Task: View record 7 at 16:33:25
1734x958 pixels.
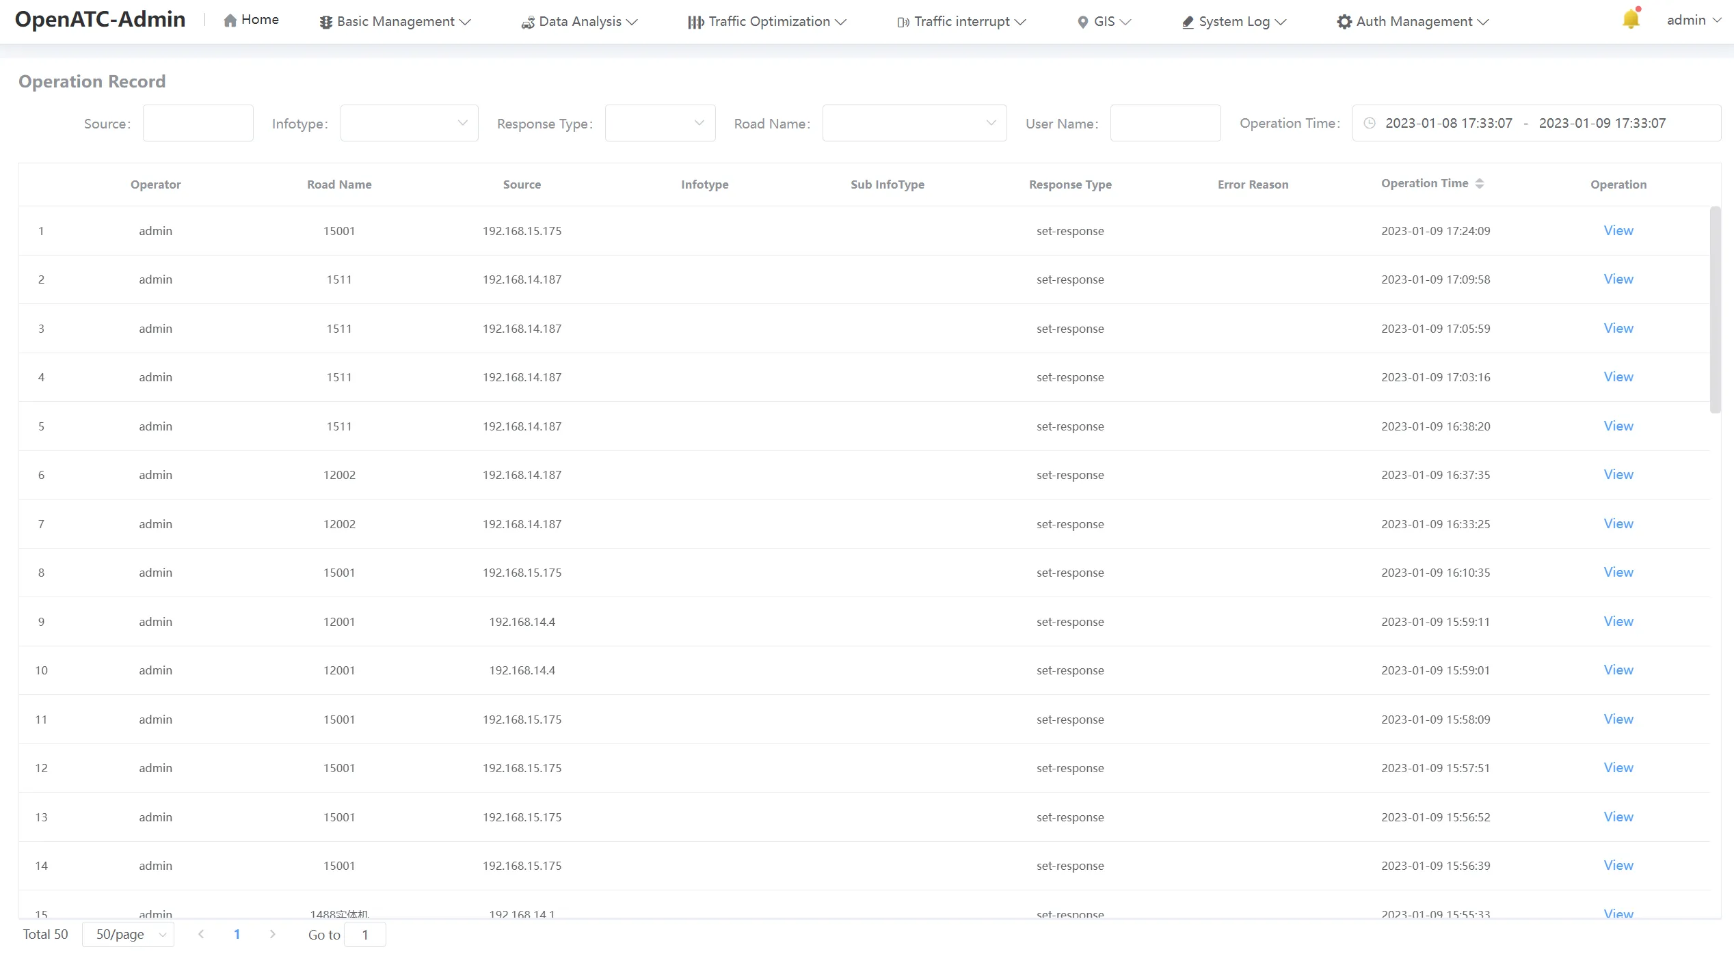Action: (x=1618, y=523)
